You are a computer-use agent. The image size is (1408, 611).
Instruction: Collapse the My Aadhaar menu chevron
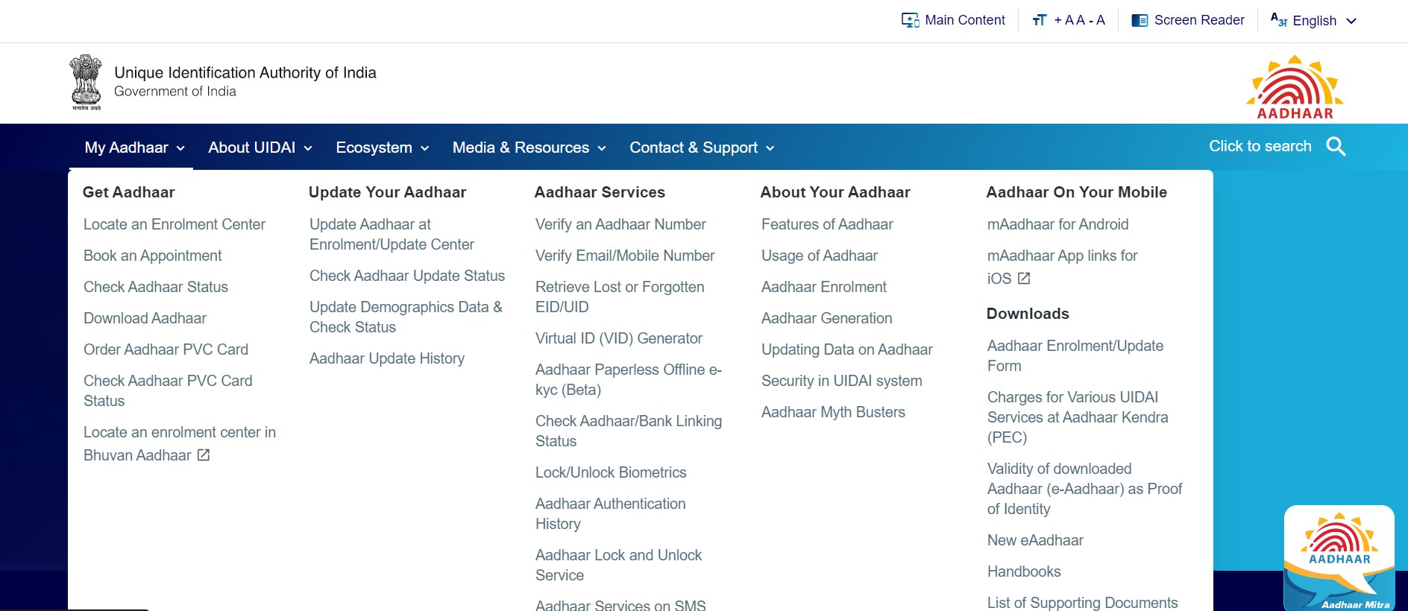point(180,148)
